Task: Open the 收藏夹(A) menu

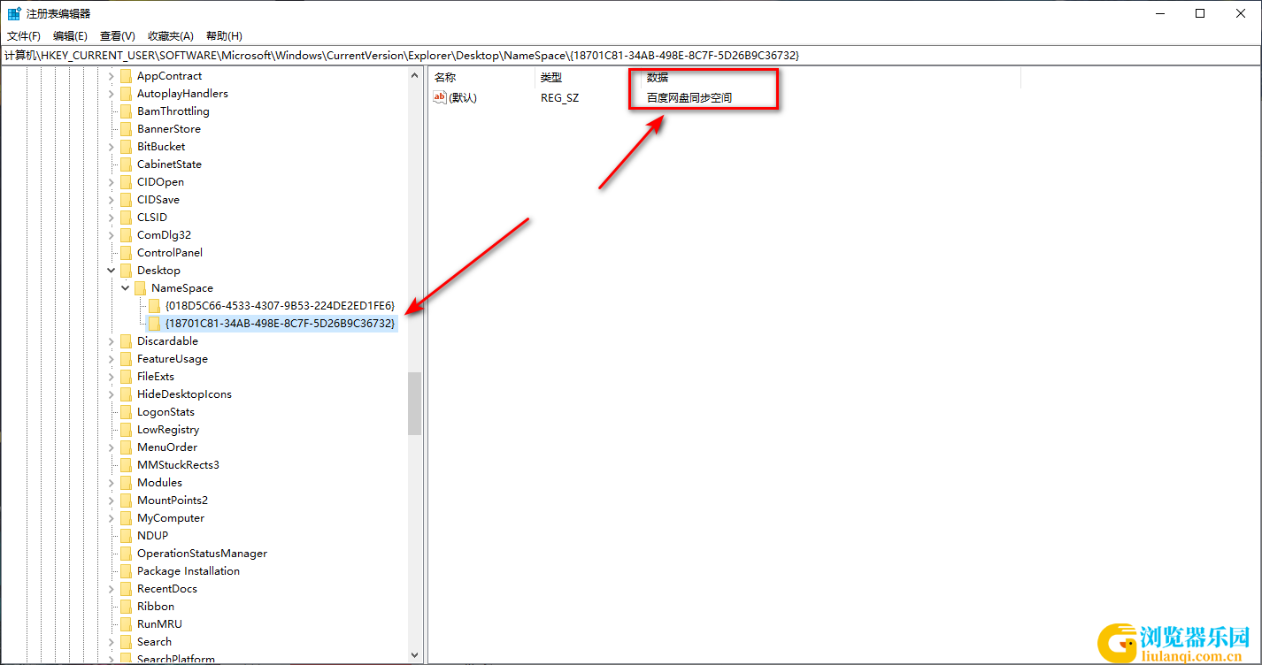Action: point(171,36)
